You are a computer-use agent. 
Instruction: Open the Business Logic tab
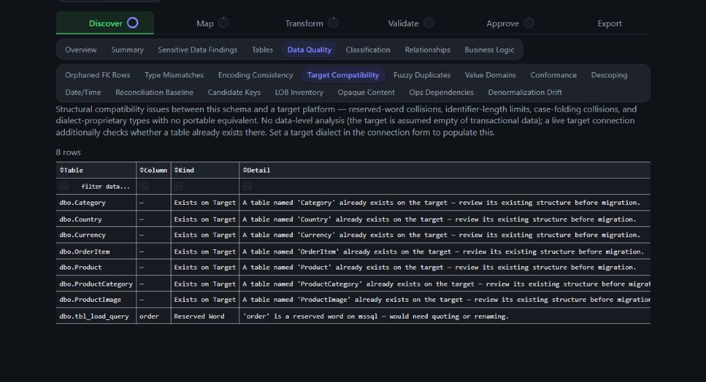(489, 50)
